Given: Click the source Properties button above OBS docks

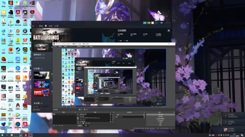Looking at the screenshot, I should (81, 109).
